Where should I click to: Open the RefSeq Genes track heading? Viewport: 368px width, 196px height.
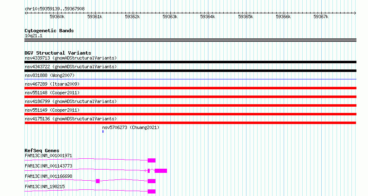(42, 151)
